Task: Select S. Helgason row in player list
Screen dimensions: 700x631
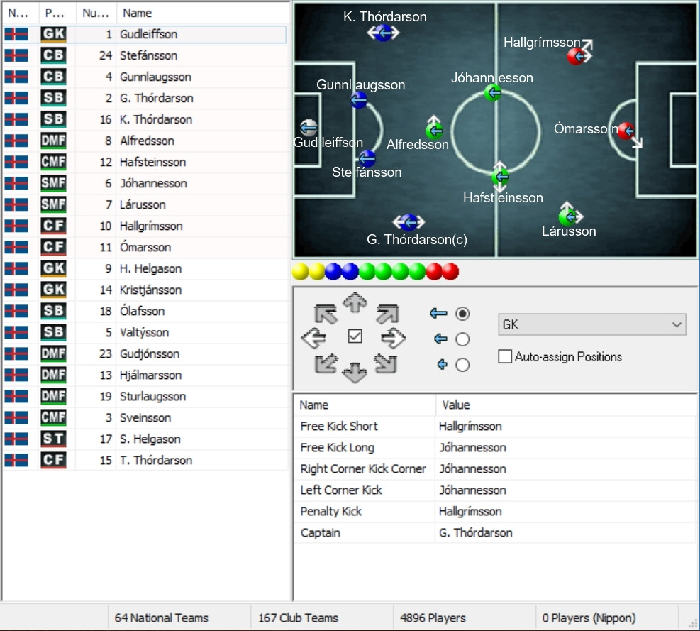Action: click(145, 439)
